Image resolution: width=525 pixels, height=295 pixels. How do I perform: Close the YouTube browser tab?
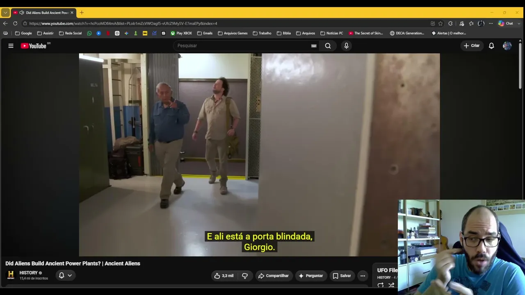[72, 13]
